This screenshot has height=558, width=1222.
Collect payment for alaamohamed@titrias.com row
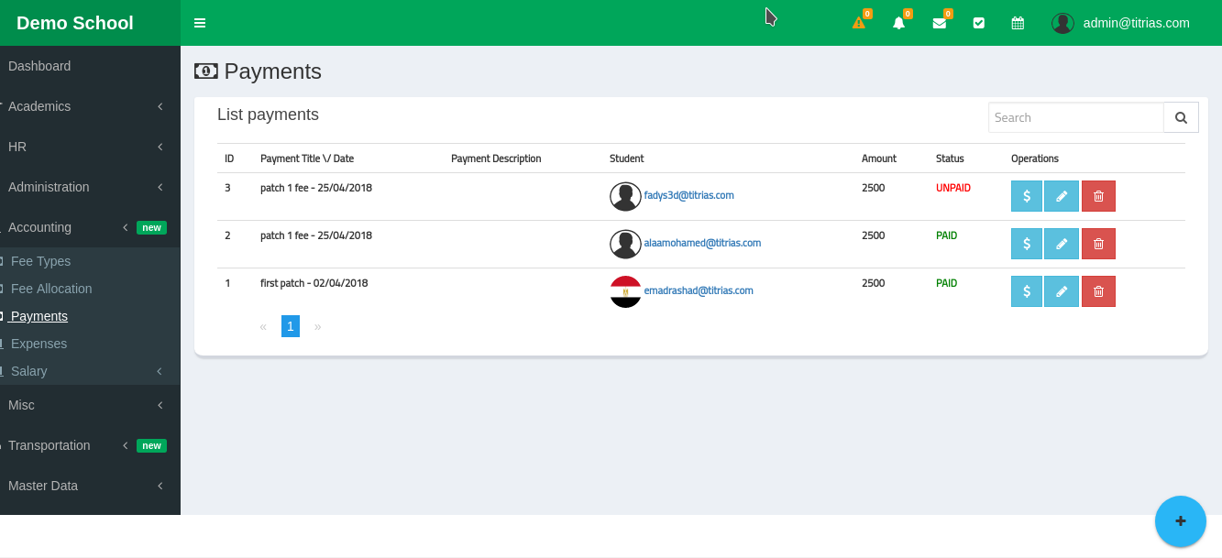tap(1027, 244)
